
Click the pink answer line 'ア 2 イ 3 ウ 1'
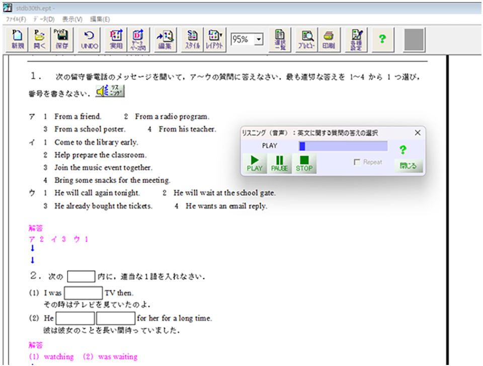pos(58,239)
